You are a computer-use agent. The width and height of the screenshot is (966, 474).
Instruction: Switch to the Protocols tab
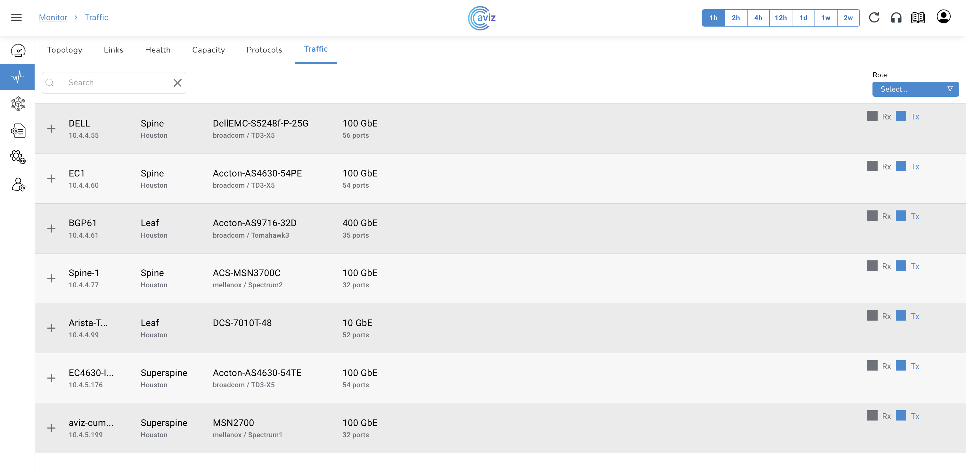[x=264, y=50]
